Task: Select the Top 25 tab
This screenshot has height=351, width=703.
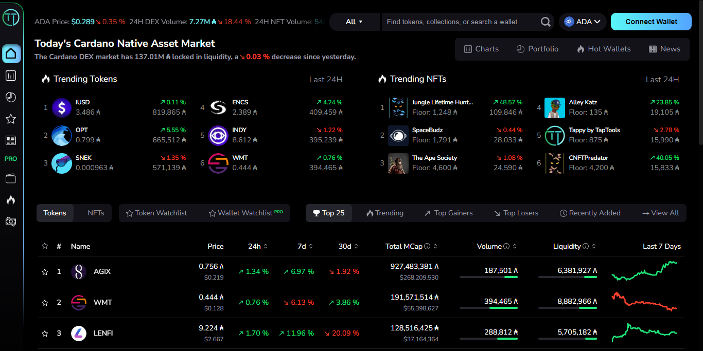Action: coord(329,213)
